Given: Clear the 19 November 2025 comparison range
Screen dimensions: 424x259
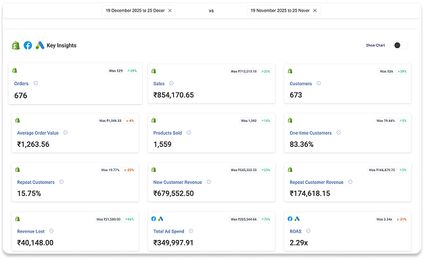Looking at the screenshot, I should tap(314, 11).
